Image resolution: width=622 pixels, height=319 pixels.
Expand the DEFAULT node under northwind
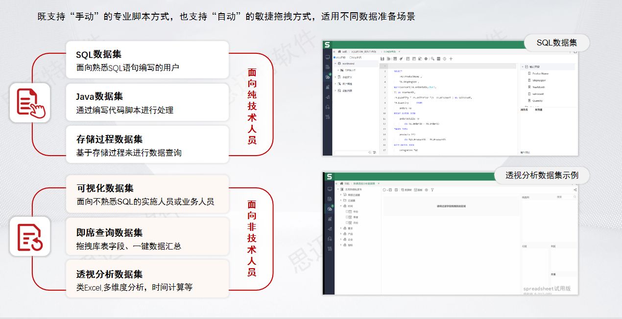[338, 70]
